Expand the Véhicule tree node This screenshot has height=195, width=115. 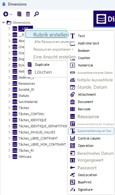tap(9, 156)
